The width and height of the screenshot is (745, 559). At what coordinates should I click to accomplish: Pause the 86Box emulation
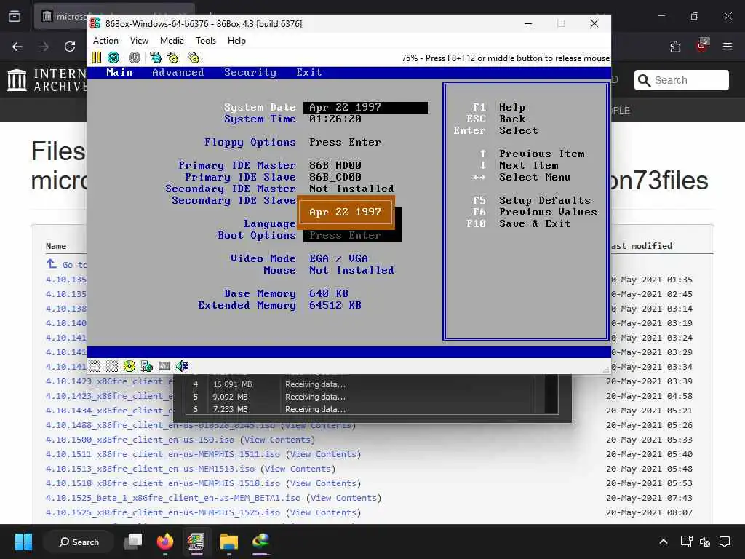point(97,58)
